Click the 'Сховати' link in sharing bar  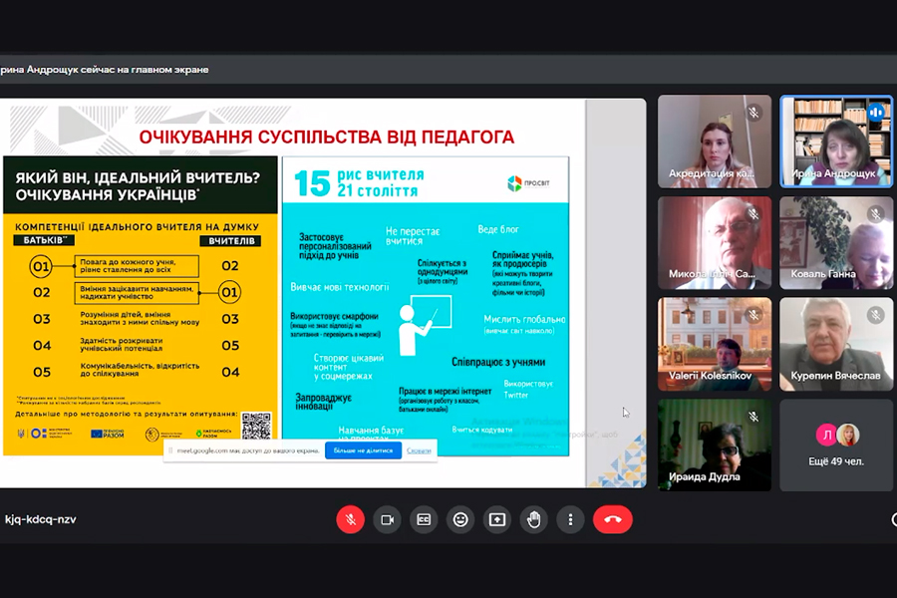(x=419, y=450)
